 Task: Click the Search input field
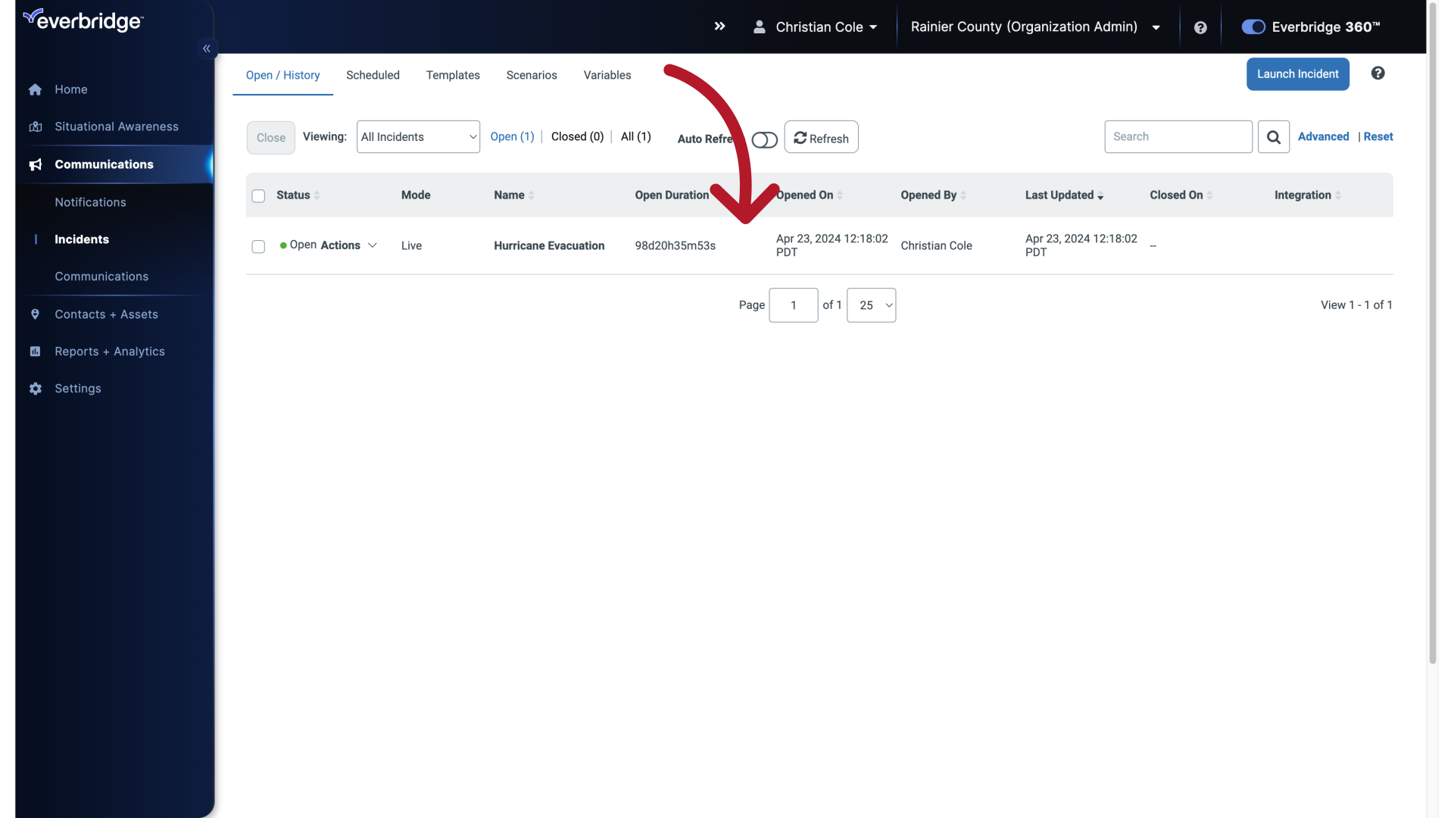pos(1178,136)
